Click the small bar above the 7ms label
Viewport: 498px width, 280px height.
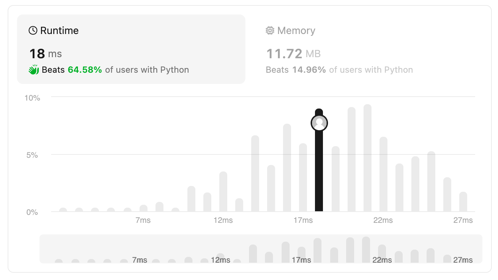point(144,208)
